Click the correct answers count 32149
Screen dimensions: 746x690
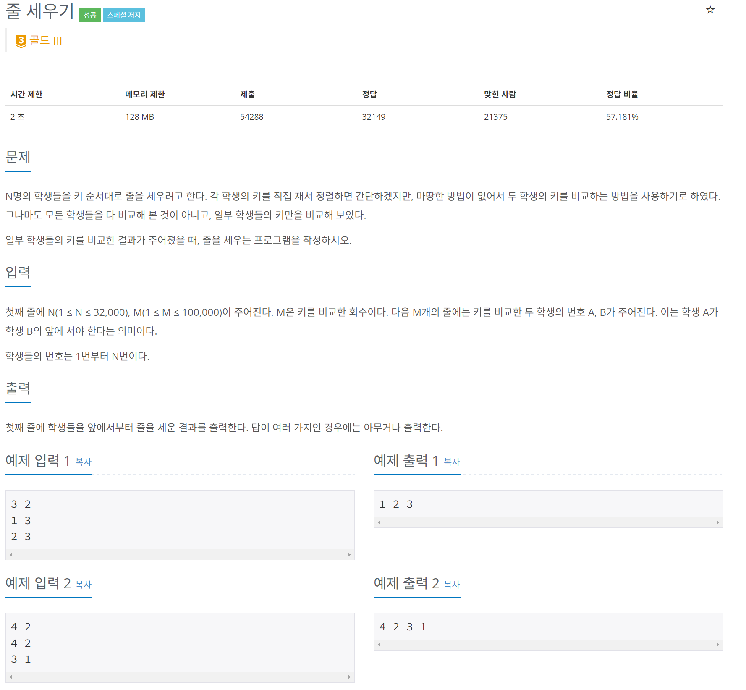pyautogui.click(x=374, y=117)
